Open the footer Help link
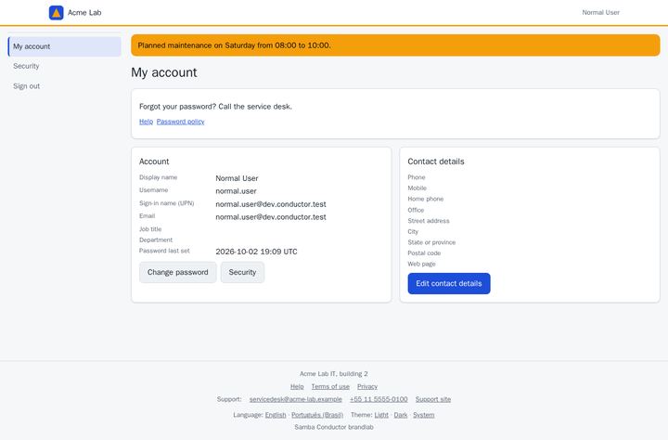668x440 pixels. point(297,387)
